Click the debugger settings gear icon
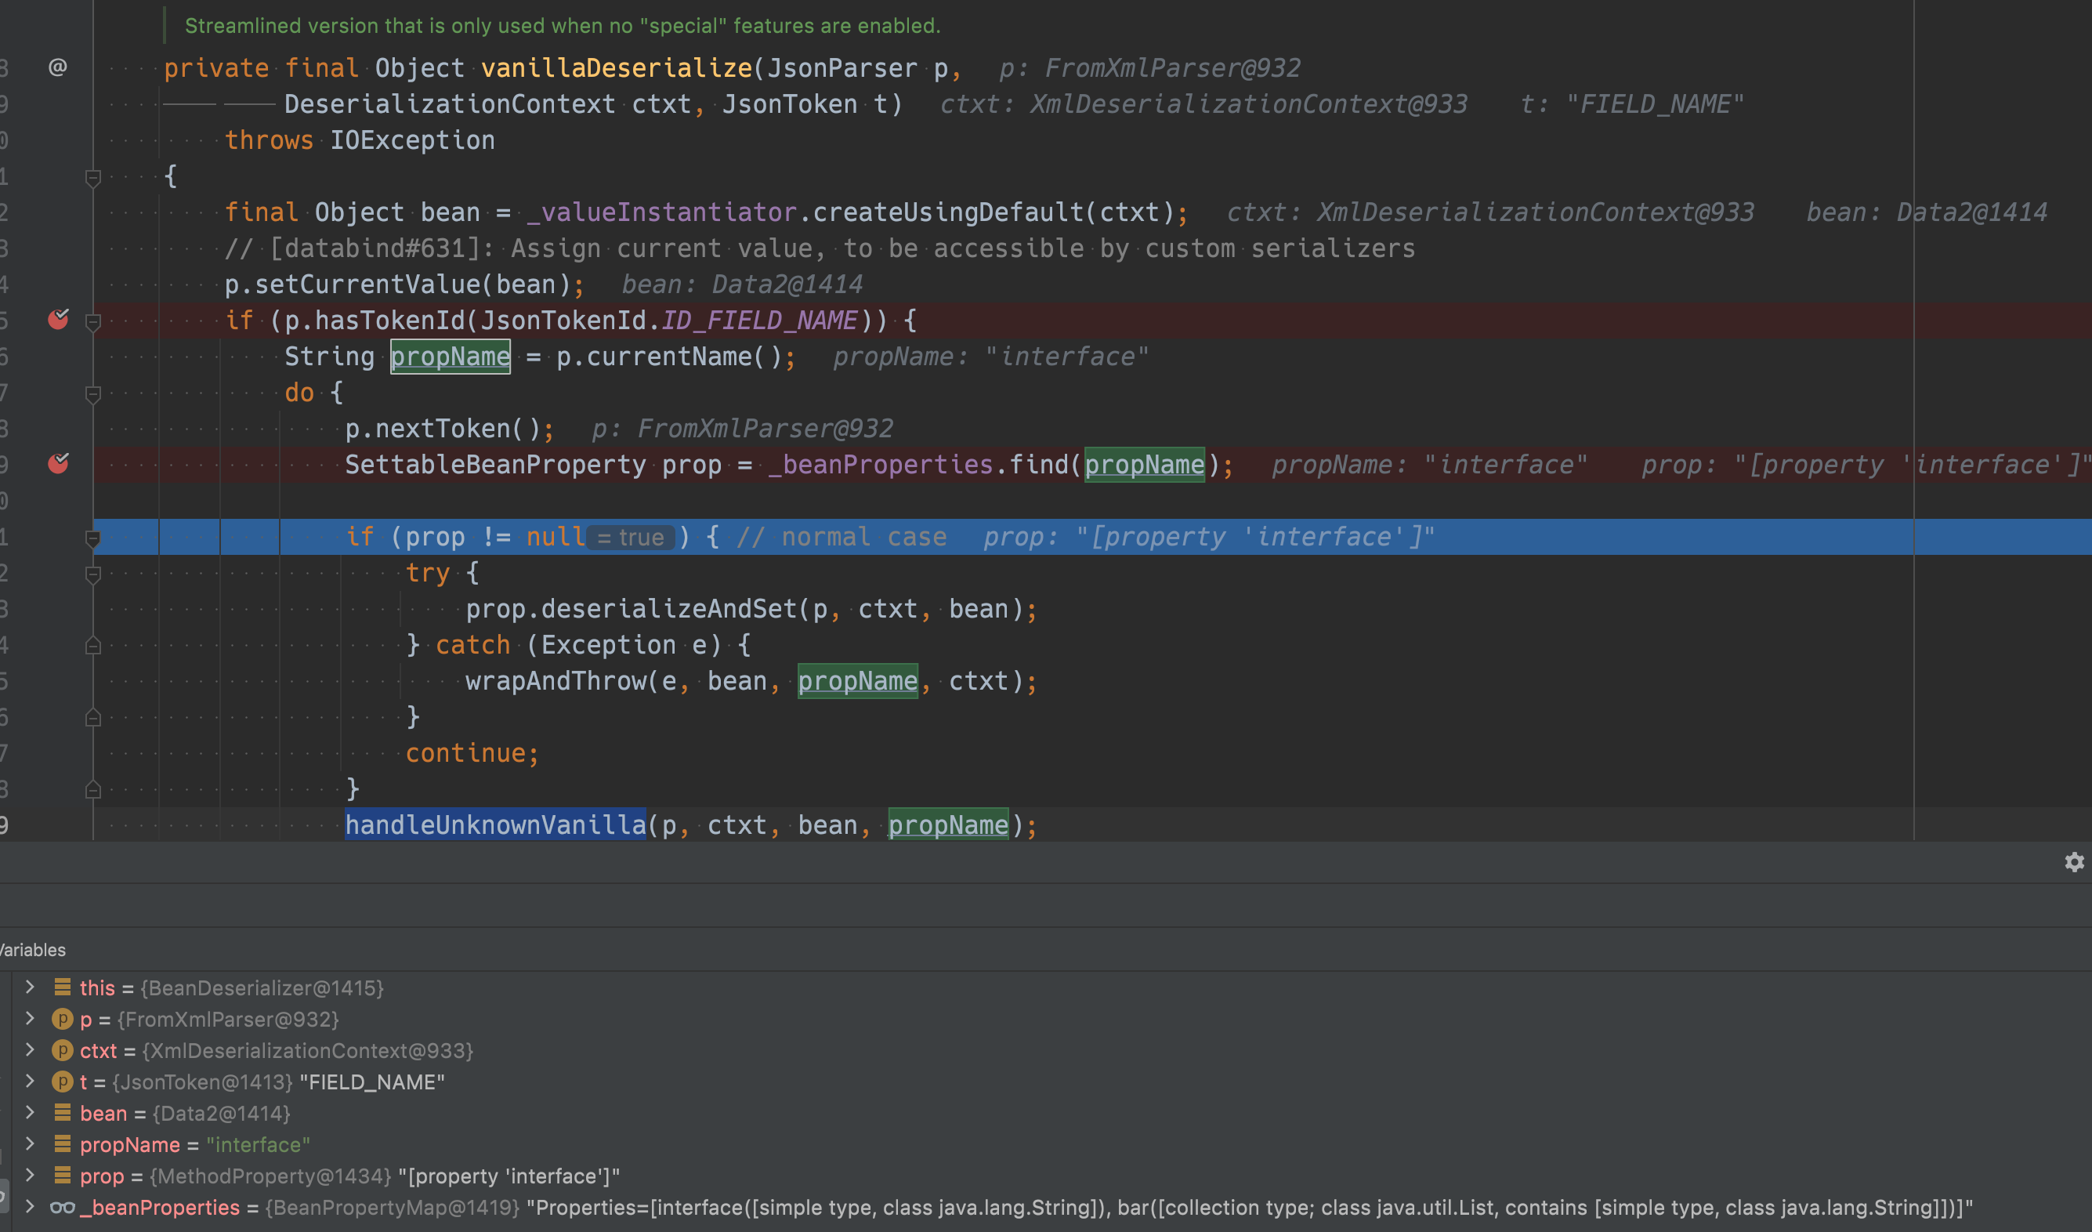The image size is (2092, 1232). point(2074,863)
